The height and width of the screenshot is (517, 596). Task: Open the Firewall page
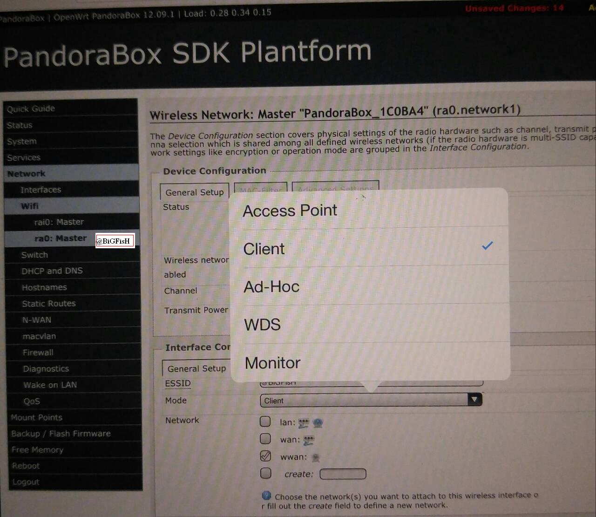tap(74, 352)
